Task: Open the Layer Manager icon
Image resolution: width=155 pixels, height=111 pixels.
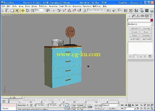Action: click(x=120, y=11)
